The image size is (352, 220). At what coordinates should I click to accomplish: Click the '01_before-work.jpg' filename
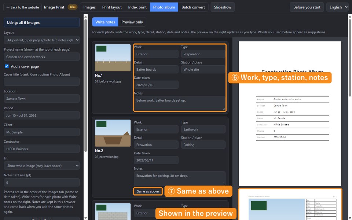tap(108, 81)
